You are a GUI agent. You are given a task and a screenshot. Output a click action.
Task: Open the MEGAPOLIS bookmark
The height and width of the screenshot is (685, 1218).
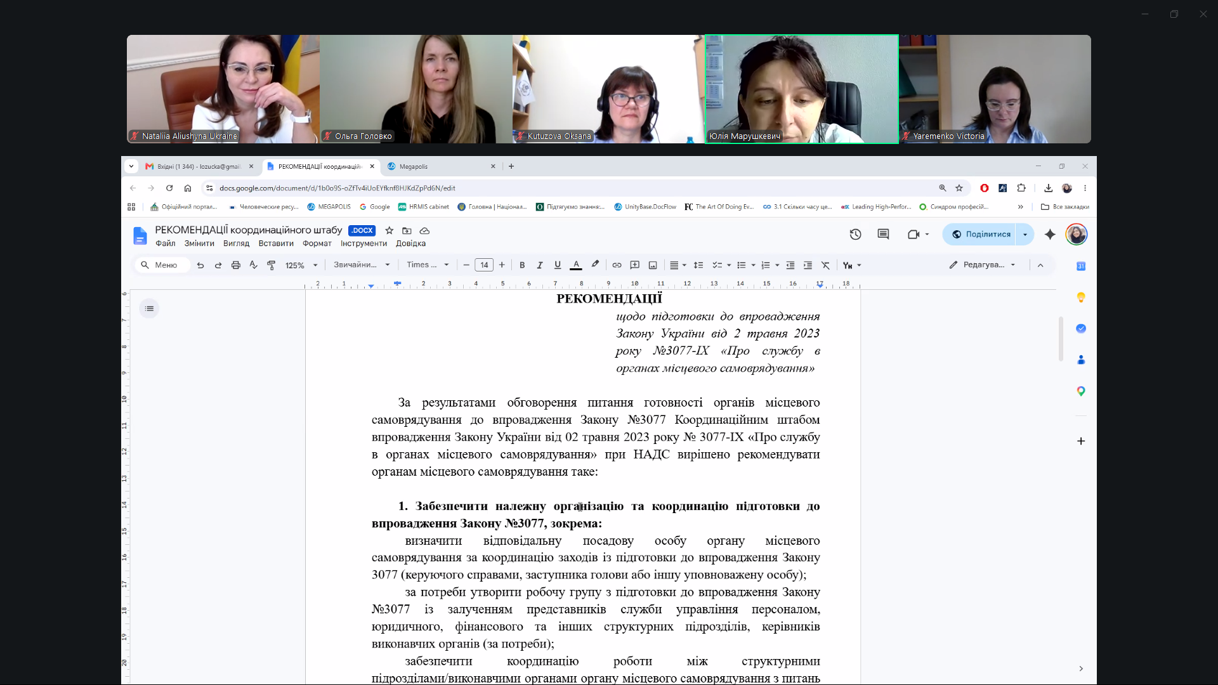(329, 207)
